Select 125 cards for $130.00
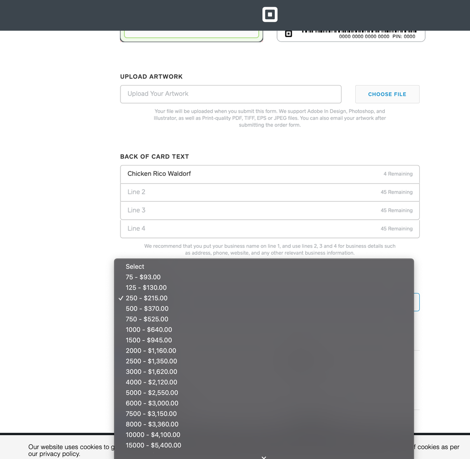 (x=146, y=287)
